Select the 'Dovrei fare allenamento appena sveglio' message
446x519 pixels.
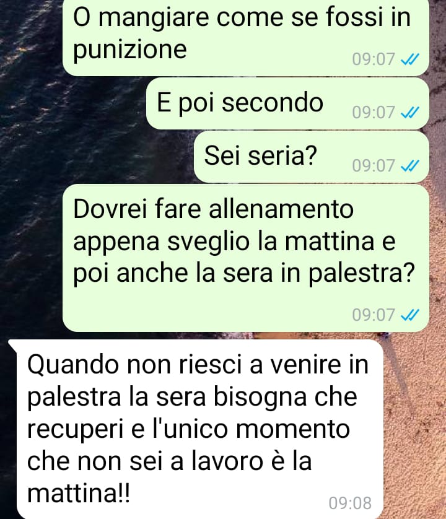246,258
